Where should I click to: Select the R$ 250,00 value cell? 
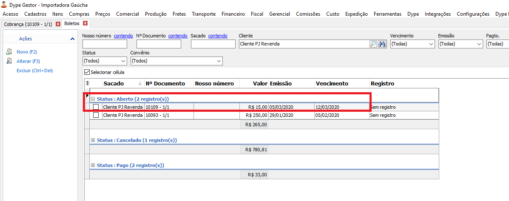pos(254,115)
